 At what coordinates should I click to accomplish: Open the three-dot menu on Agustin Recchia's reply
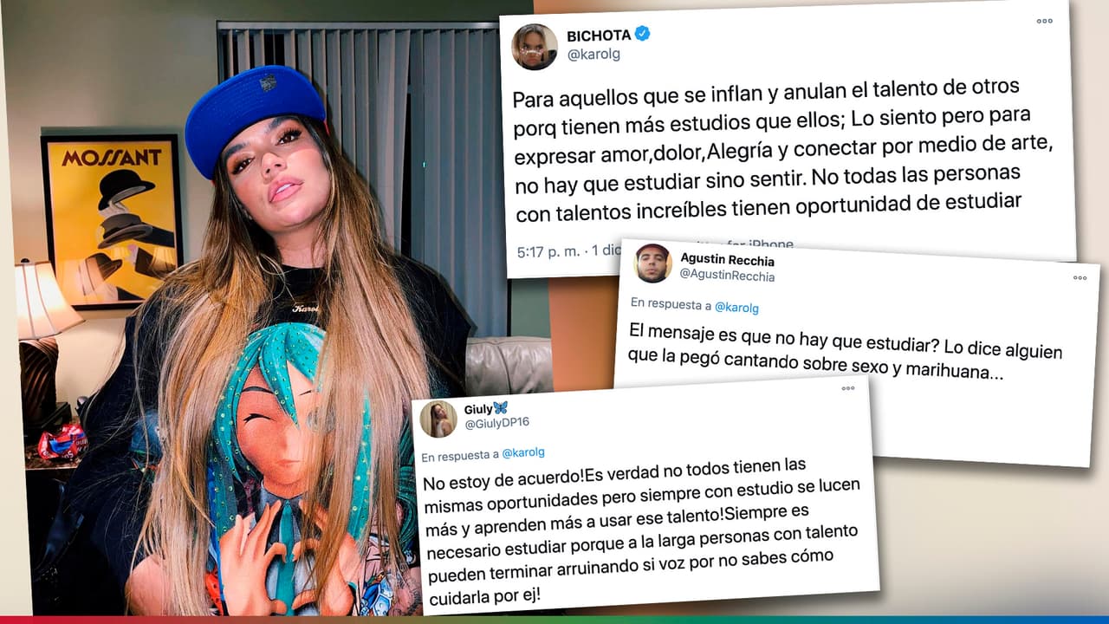pyautogui.click(x=1080, y=277)
